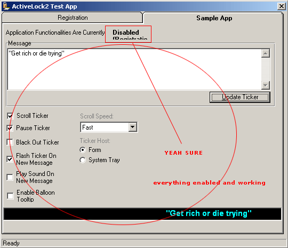
Task: Select the Sample App tab
Action: click(x=214, y=18)
